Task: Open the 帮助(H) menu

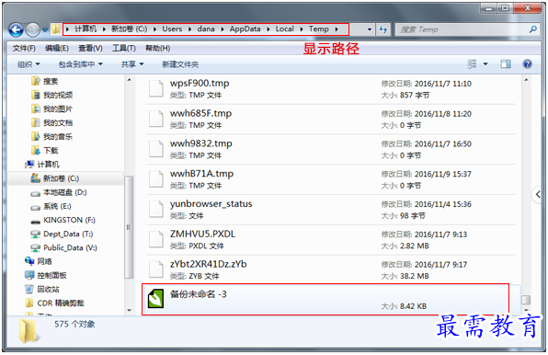Action: click(157, 48)
